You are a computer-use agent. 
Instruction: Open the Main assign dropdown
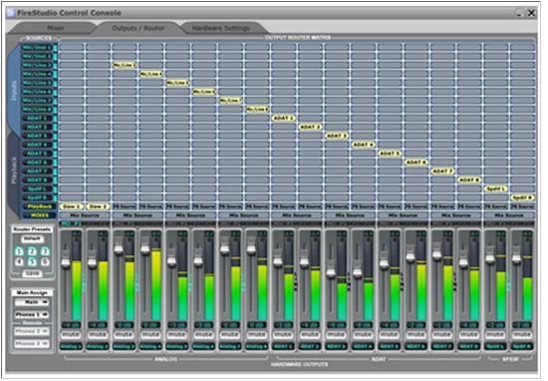point(32,302)
